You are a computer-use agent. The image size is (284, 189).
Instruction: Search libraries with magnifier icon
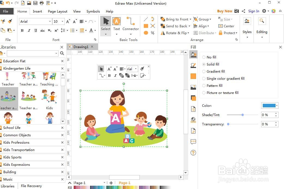click(x=62, y=53)
